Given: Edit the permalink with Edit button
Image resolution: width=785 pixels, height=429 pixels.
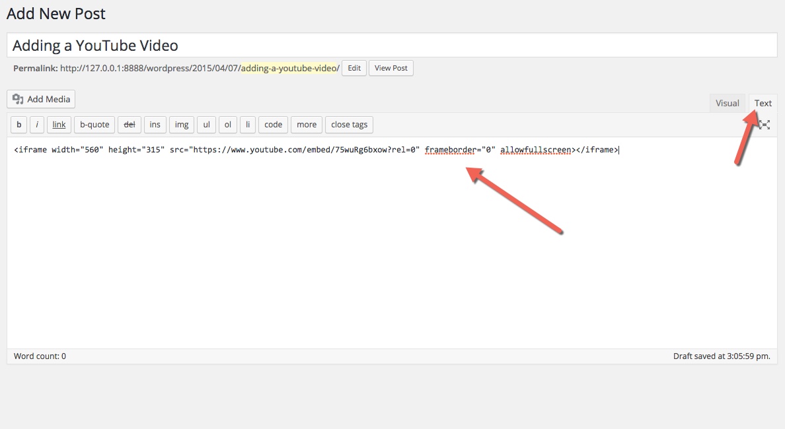Looking at the screenshot, I should 354,68.
